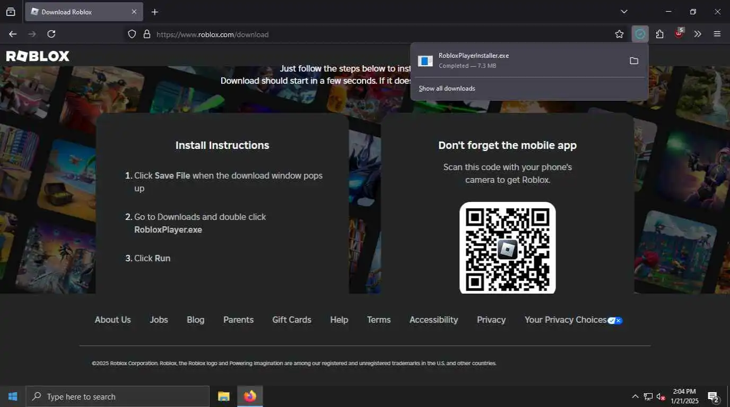The height and width of the screenshot is (407, 730).
Task: Open the Blog footer link
Action: [195, 320]
